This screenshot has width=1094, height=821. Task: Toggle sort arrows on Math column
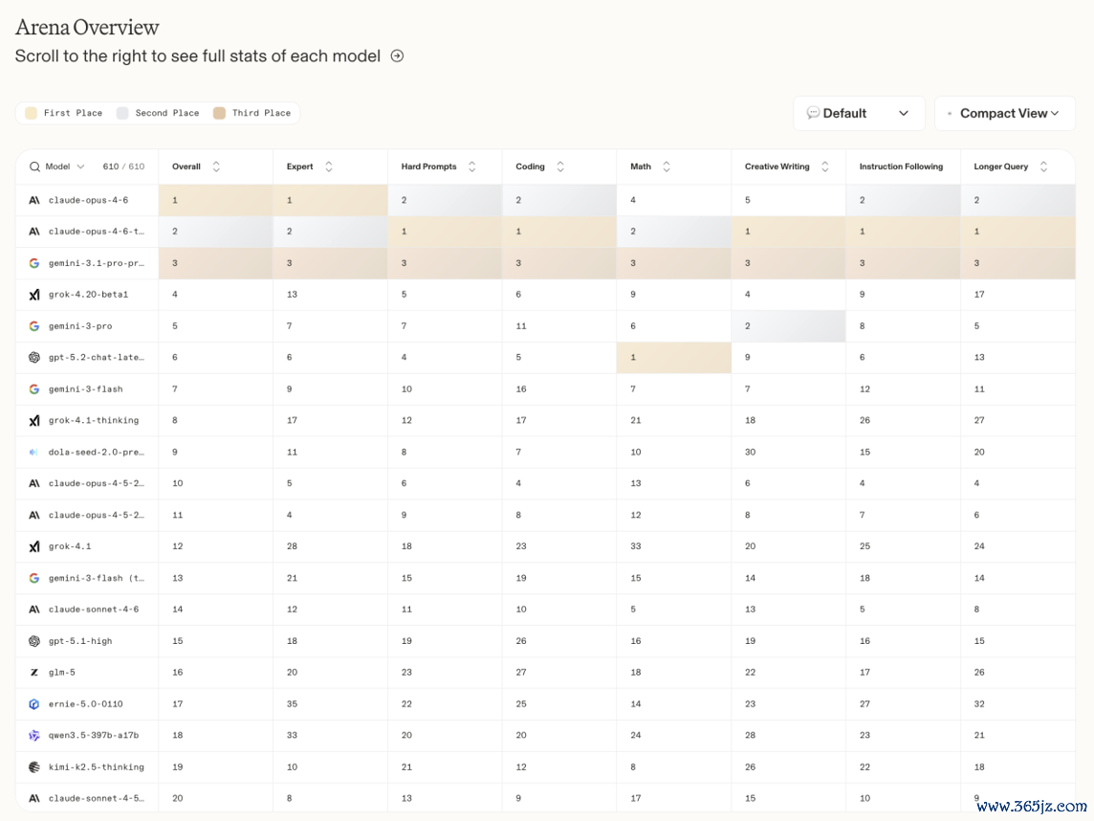667,166
